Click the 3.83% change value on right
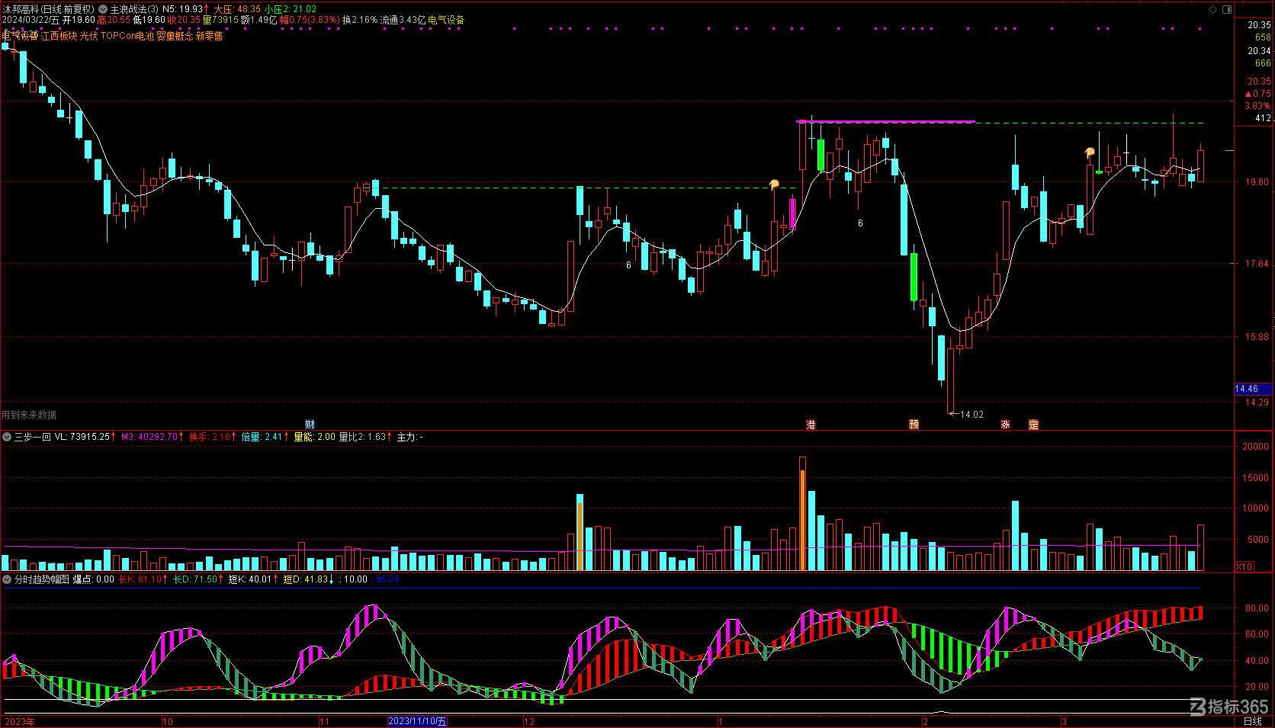The width and height of the screenshot is (1275, 728). pos(1258,106)
